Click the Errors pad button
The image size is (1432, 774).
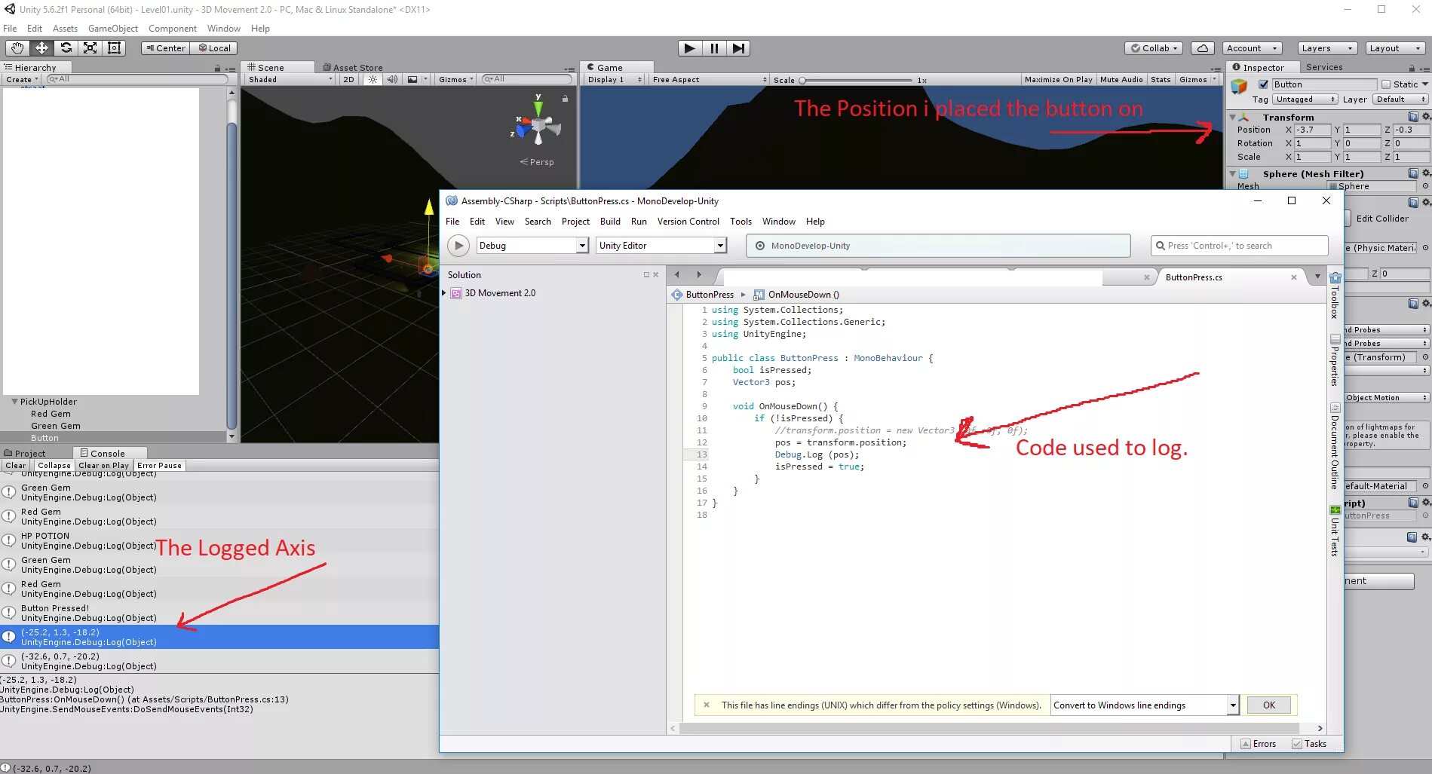click(x=1259, y=744)
